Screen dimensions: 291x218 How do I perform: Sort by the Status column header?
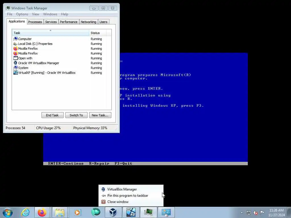98,33
